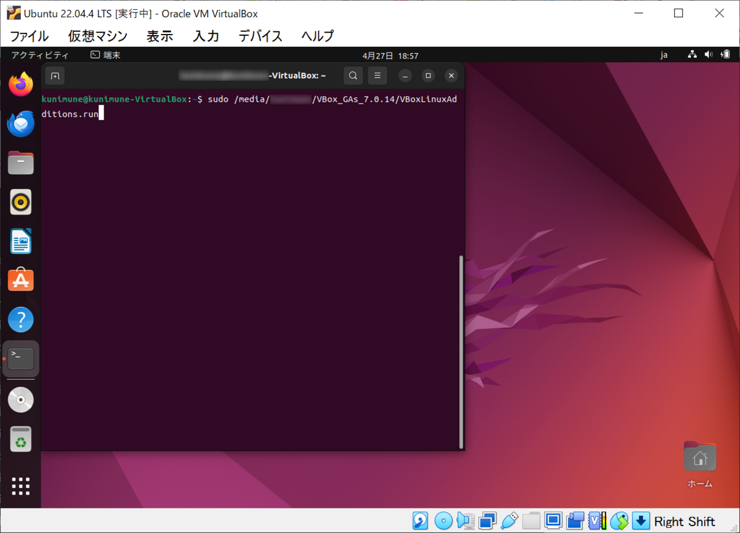Click the power icon in Ubuntu top bar

(724, 55)
